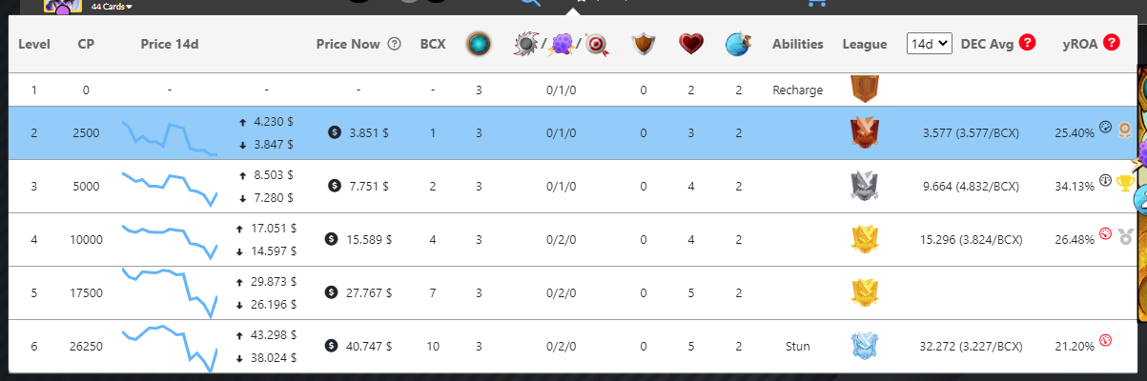Click the ranged attack target icon
This screenshot has height=381, width=1147.
[x=597, y=44]
